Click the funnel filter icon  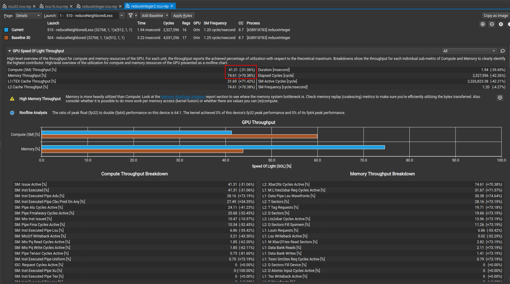(130, 16)
